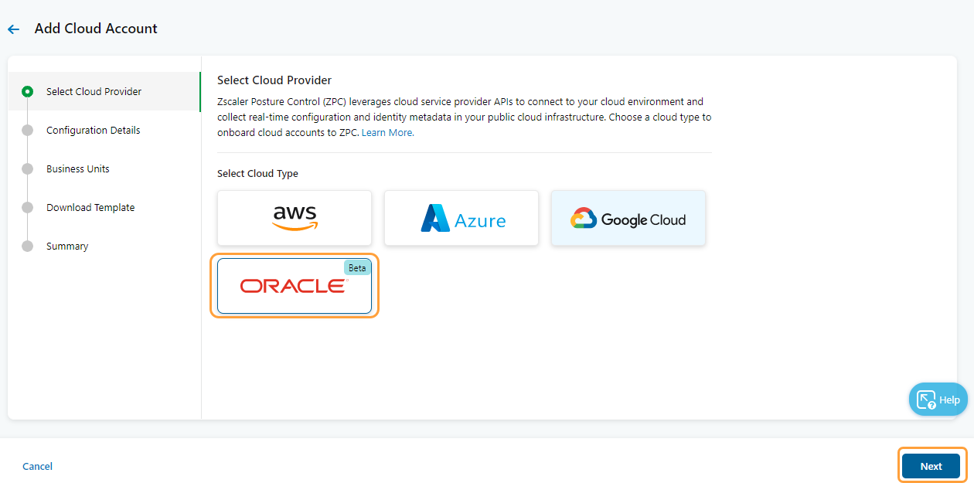The width and height of the screenshot is (974, 483).
Task: Open the floating Help widget
Action: click(938, 400)
